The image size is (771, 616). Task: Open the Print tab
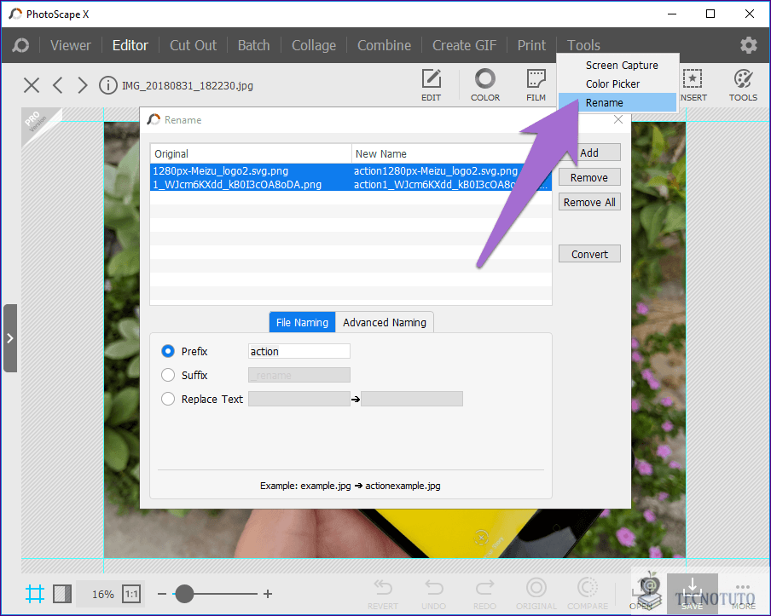[531, 45]
